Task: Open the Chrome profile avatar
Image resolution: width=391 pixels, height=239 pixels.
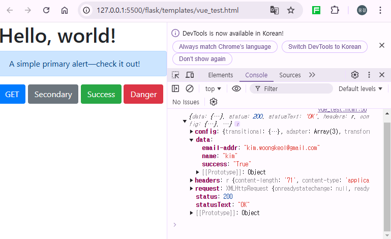Action: (362, 10)
